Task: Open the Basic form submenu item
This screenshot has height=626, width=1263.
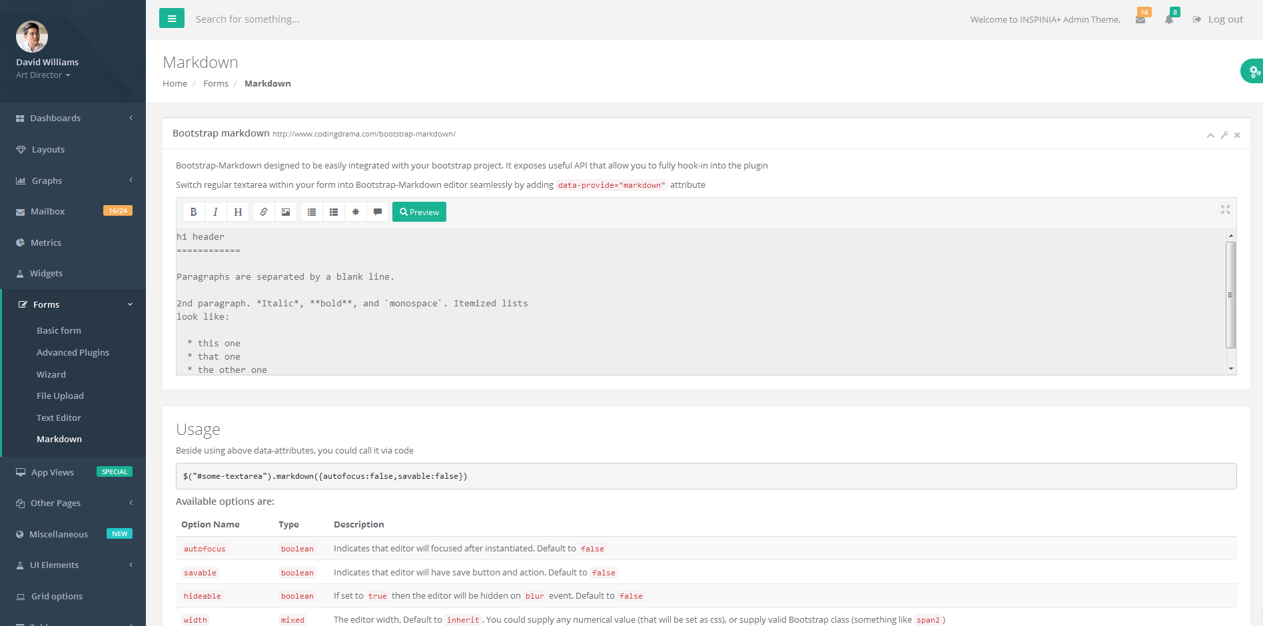Action: pos(59,330)
